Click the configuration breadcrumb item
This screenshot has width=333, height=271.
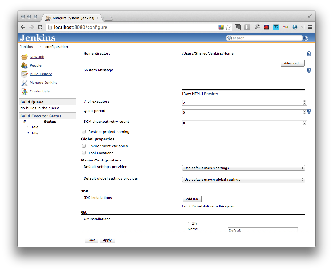coord(57,47)
